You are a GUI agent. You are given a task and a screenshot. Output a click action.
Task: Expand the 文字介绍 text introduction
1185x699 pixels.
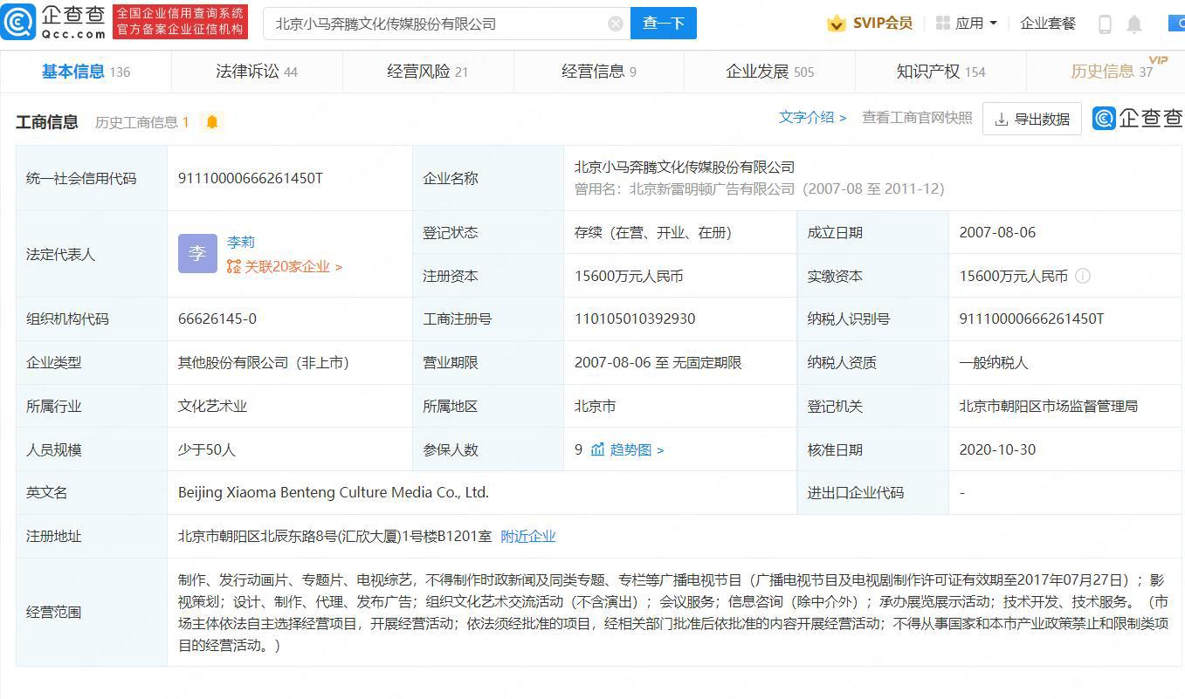coord(812,118)
